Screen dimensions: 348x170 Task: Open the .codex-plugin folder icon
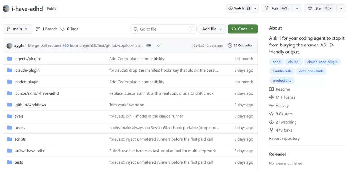coord(10,82)
